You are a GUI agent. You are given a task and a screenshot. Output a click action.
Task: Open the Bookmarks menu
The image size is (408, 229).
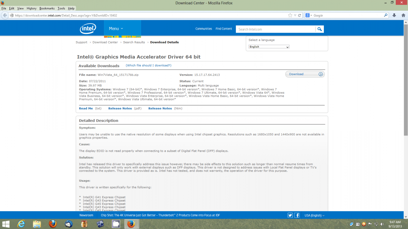pyautogui.click(x=47, y=8)
